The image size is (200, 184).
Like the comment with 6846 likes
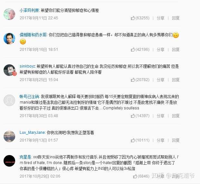pos(141,176)
